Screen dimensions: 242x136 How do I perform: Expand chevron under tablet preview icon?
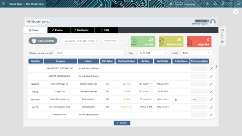[222, 33]
